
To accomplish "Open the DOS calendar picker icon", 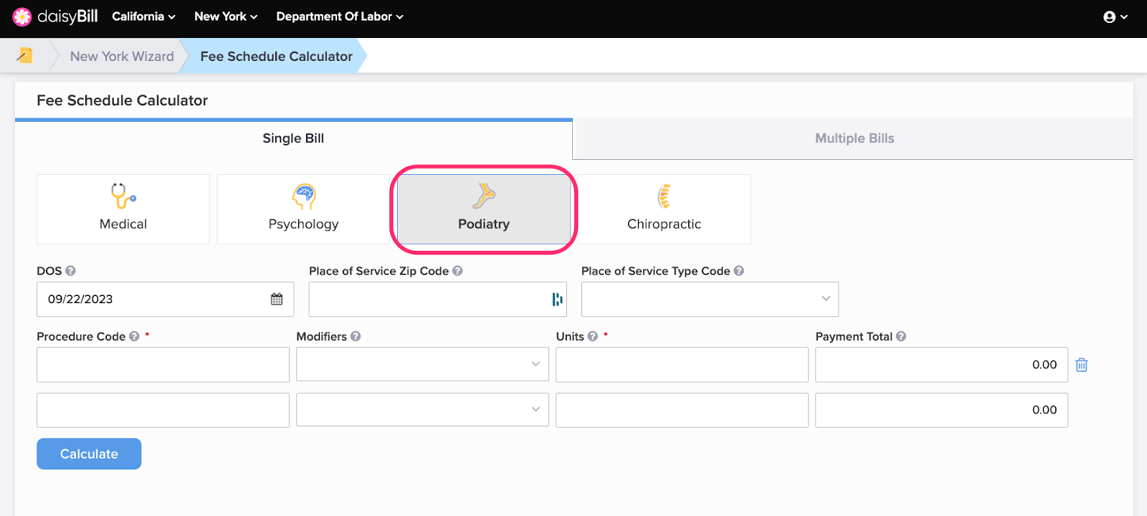I will [277, 299].
